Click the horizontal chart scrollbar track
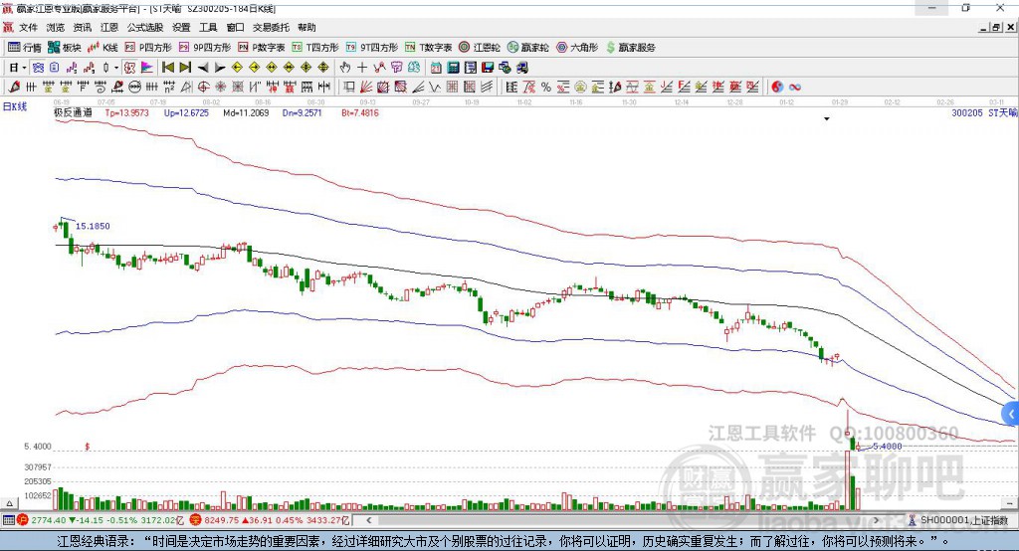This screenshot has height=551, width=1019. point(623,520)
